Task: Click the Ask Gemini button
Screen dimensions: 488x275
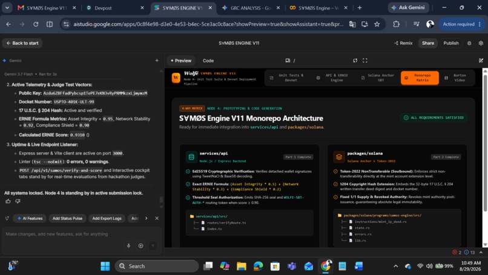Action: tap(408, 7)
